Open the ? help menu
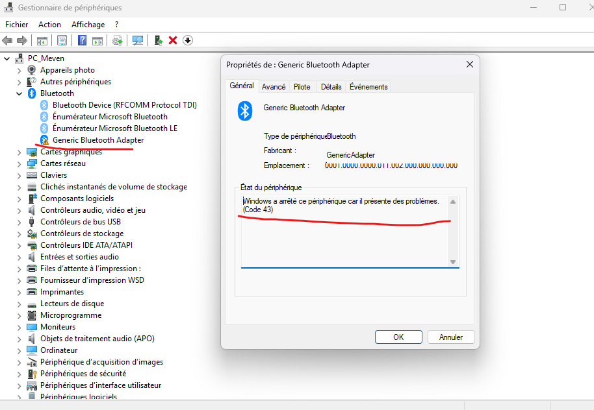Image resolution: width=594 pixels, height=410 pixels. coord(117,25)
